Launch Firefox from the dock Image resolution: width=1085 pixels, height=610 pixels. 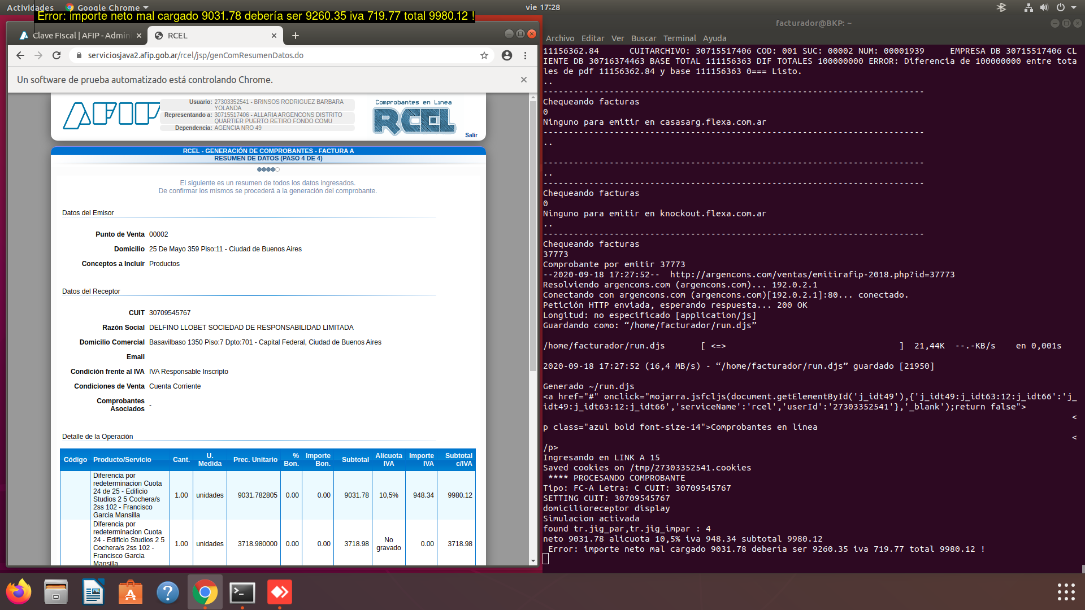point(19,592)
